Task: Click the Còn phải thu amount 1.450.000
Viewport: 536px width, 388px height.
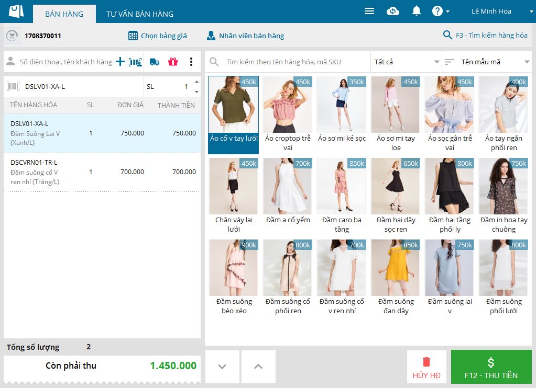Action: 173,366
